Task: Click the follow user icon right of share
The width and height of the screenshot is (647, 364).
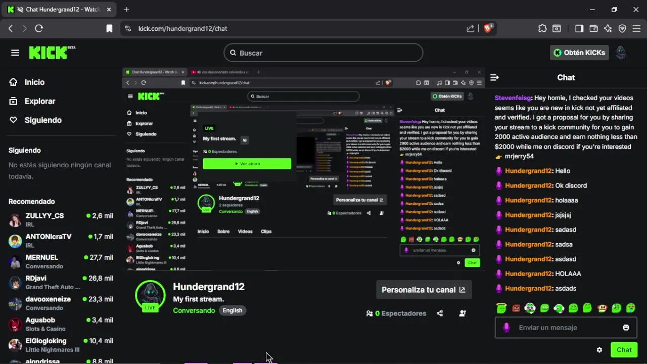Action: coord(463,313)
